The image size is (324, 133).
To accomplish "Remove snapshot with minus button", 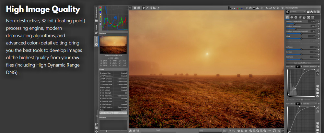I will [120, 131].
